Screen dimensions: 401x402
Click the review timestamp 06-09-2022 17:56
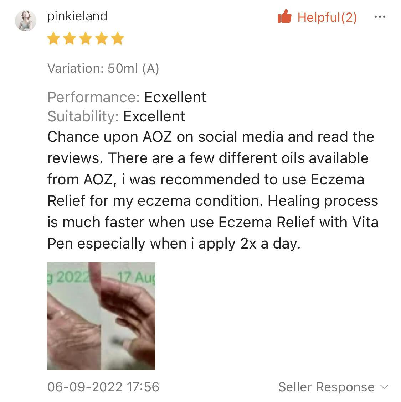[x=103, y=387]
